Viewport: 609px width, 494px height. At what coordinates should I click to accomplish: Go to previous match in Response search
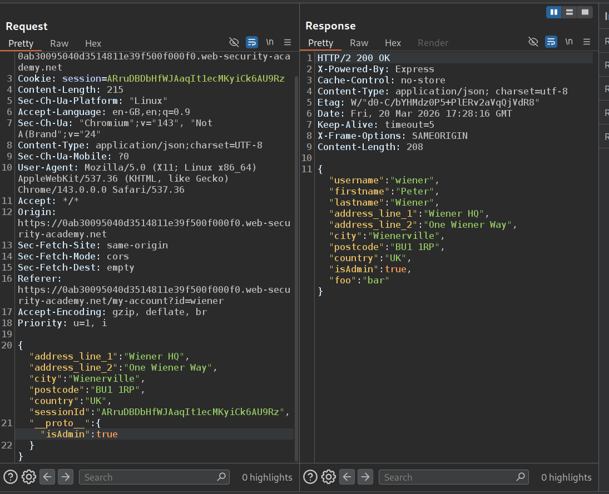coord(347,477)
